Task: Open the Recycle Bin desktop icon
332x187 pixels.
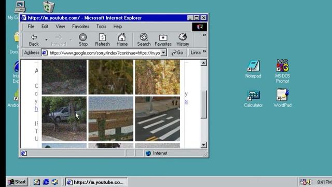Action: (x=49, y=7)
